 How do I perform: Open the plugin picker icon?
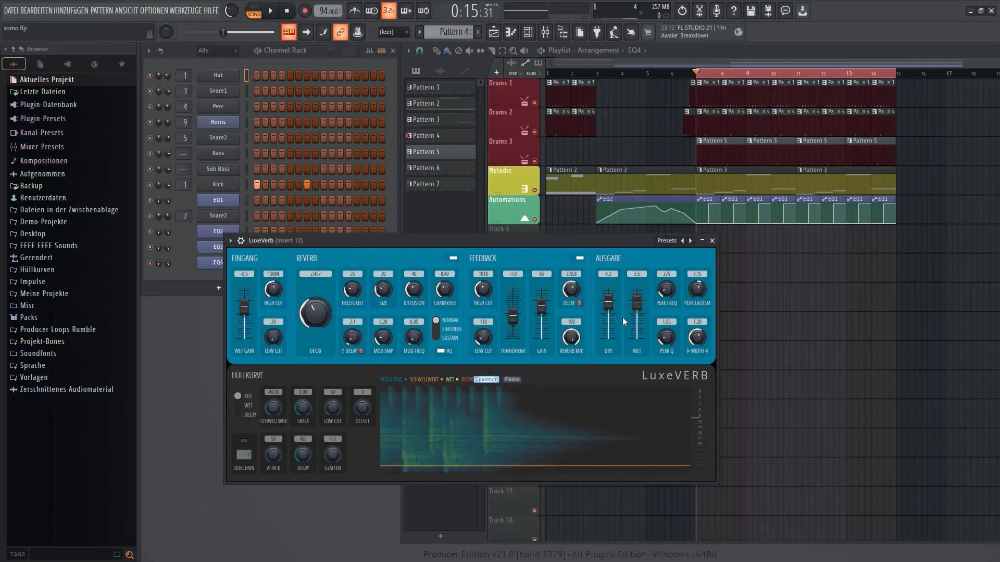point(597,32)
